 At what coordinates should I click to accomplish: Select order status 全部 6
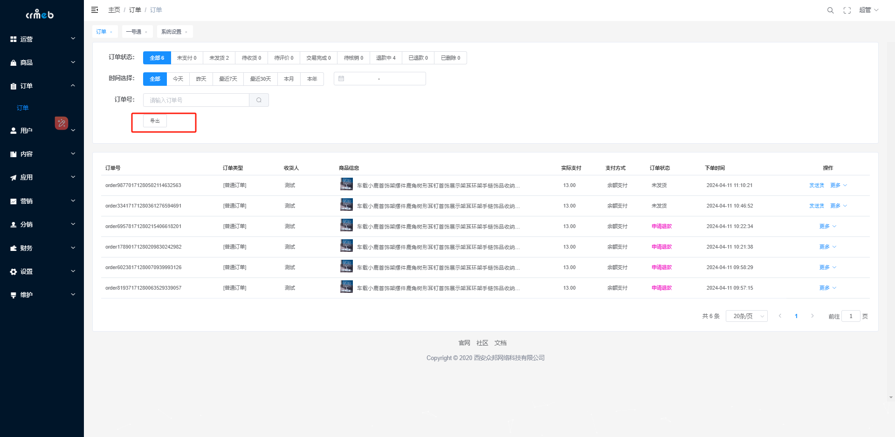[x=157, y=58]
